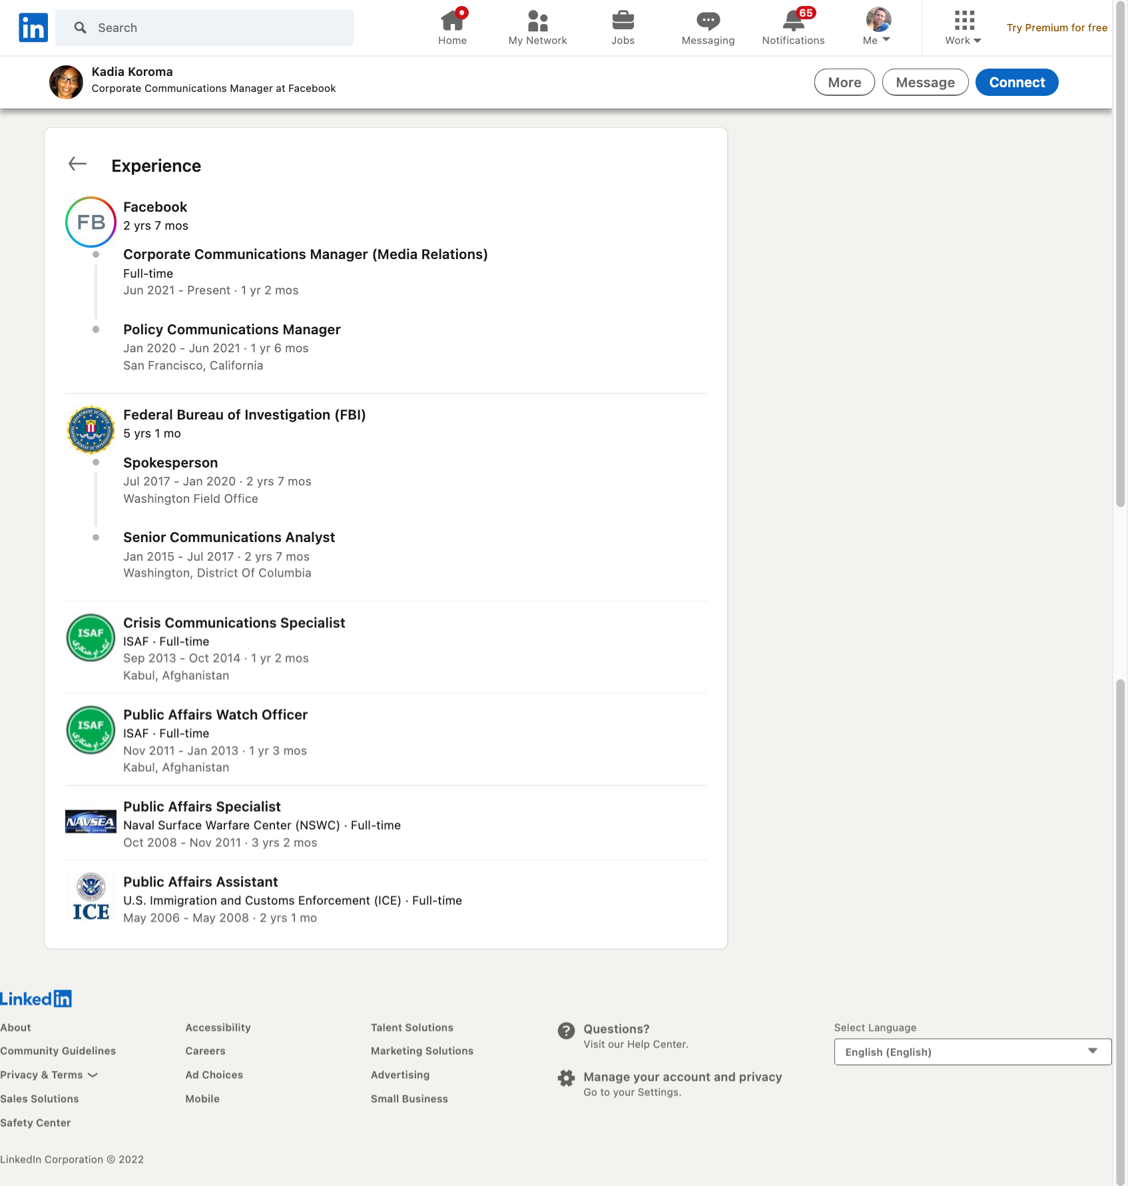Click the search magnifier icon
The width and height of the screenshot is (1128, 1186).
[x=81, y=27]
